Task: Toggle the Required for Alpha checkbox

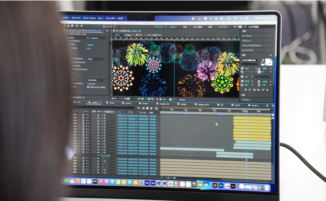Action: click(x=88, y=87)
